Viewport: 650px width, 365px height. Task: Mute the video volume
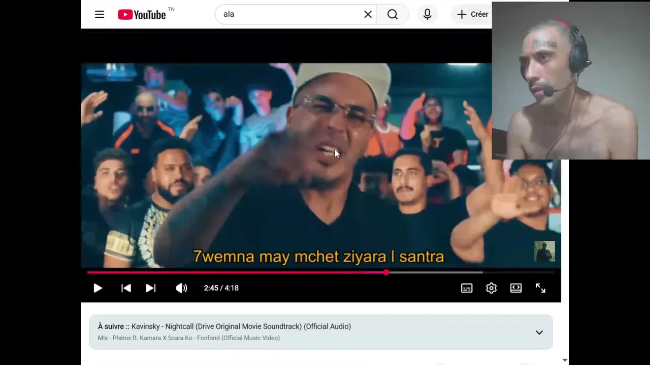click(181, 288)
